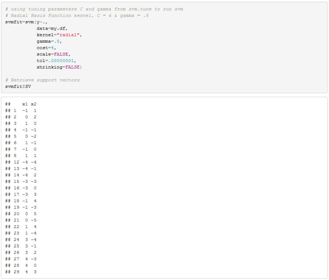Click the FALSE value in scale=FALSE
Image resolution: width=329 pixels, height=280 pixels.
(x=62, y=54)
